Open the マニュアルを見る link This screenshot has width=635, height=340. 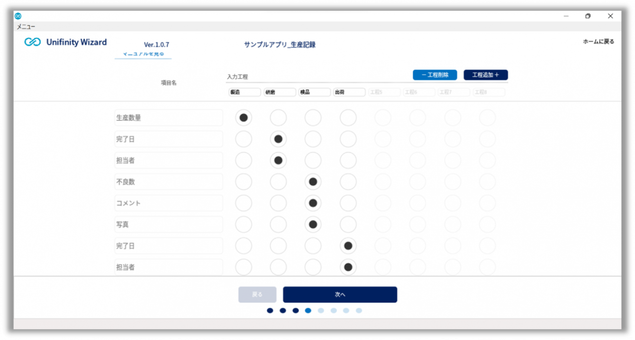point(143,54)
